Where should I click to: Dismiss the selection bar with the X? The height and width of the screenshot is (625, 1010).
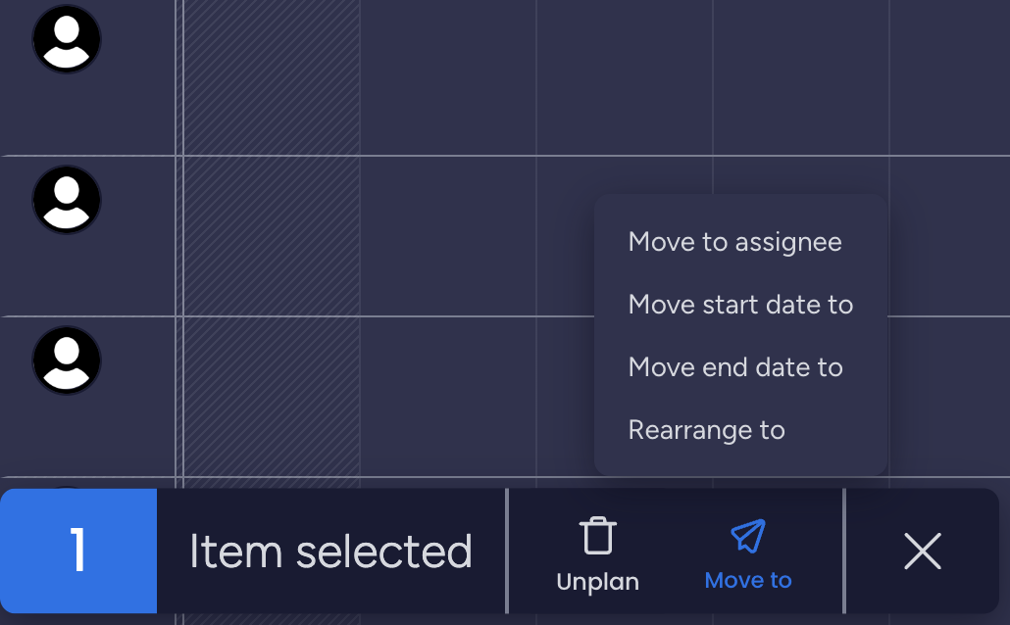click(x=922, y=552)
